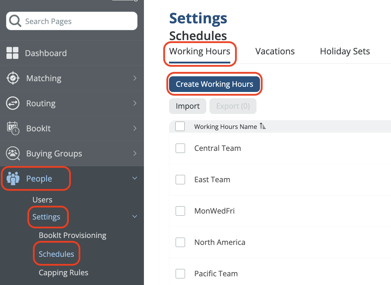
Task: Click the Matching target icon
Action: [x=13, y=78]
